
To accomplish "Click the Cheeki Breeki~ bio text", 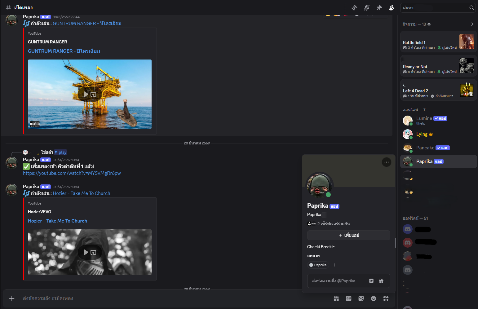I will click(321, 247).
